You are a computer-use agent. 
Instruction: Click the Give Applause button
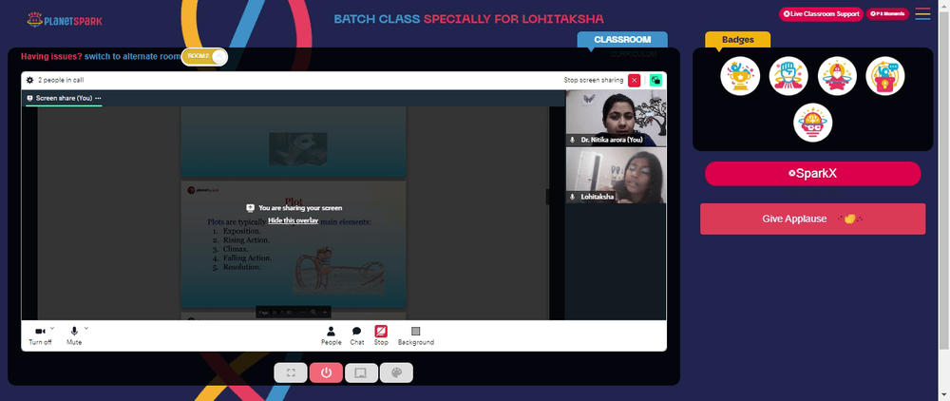point(812,219)
